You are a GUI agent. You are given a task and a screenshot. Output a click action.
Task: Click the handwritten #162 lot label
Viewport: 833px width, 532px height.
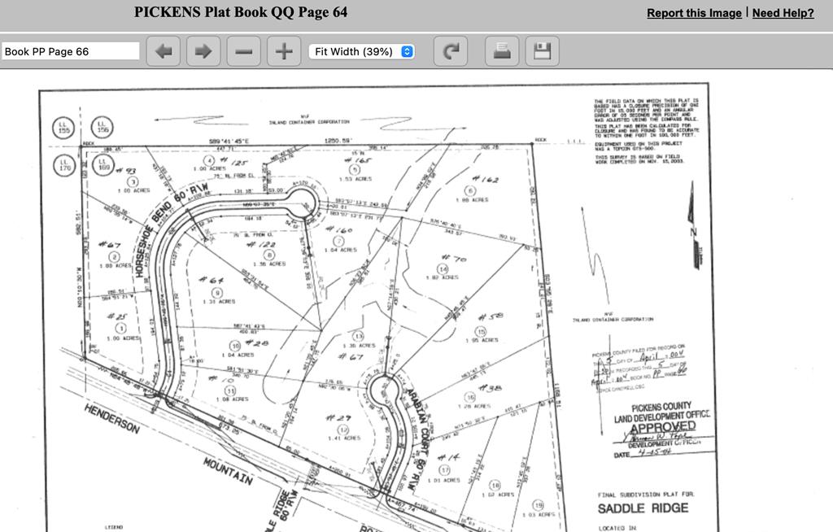(485, 179)
